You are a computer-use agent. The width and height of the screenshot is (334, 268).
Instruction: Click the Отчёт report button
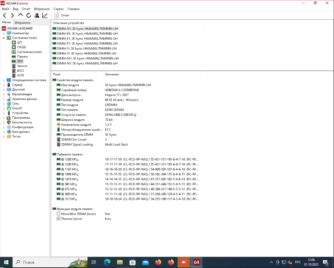coord(62,15)
